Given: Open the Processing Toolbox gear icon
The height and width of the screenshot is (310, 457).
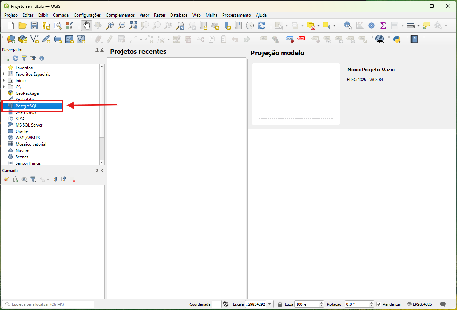Looking at the screenshot, I should coord(371,25).
